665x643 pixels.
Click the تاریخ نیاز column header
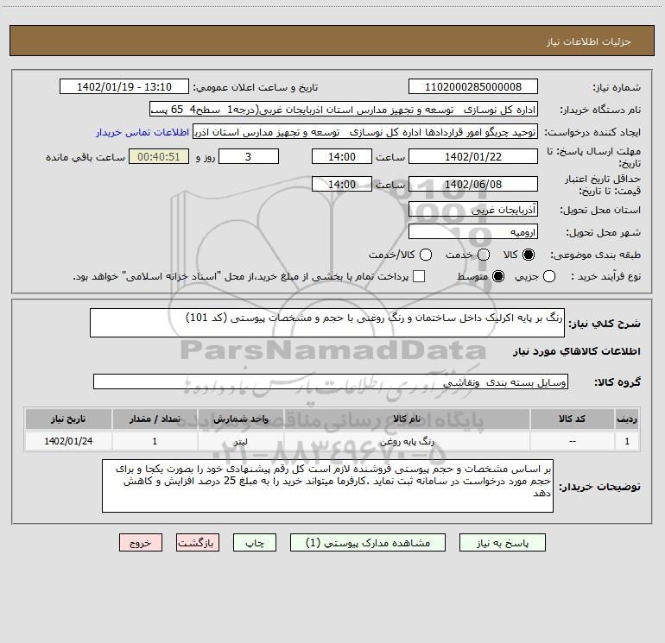68,419
